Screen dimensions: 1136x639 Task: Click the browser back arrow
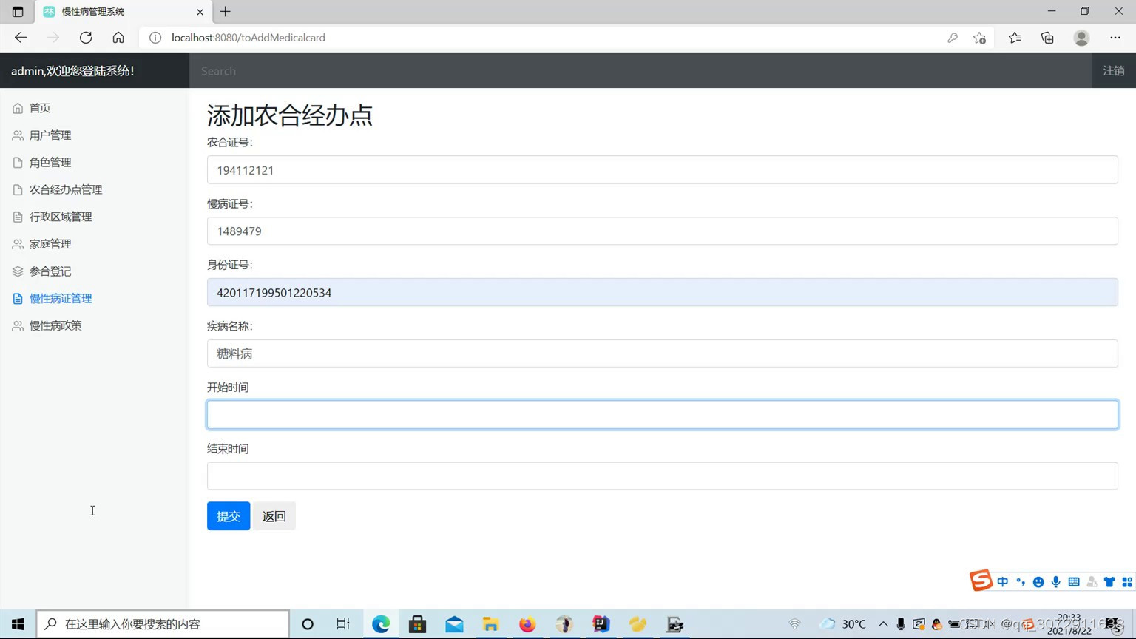pos(21,38)
